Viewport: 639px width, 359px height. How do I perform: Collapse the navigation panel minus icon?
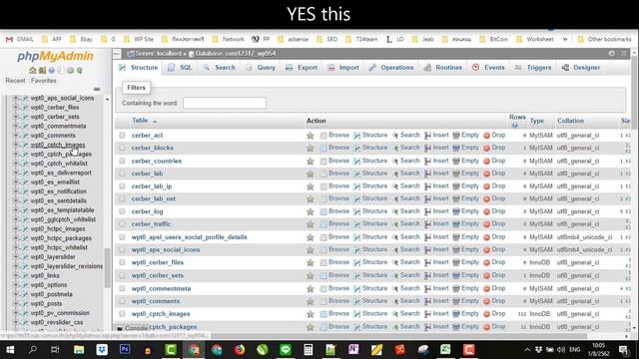tap(97, 89)
